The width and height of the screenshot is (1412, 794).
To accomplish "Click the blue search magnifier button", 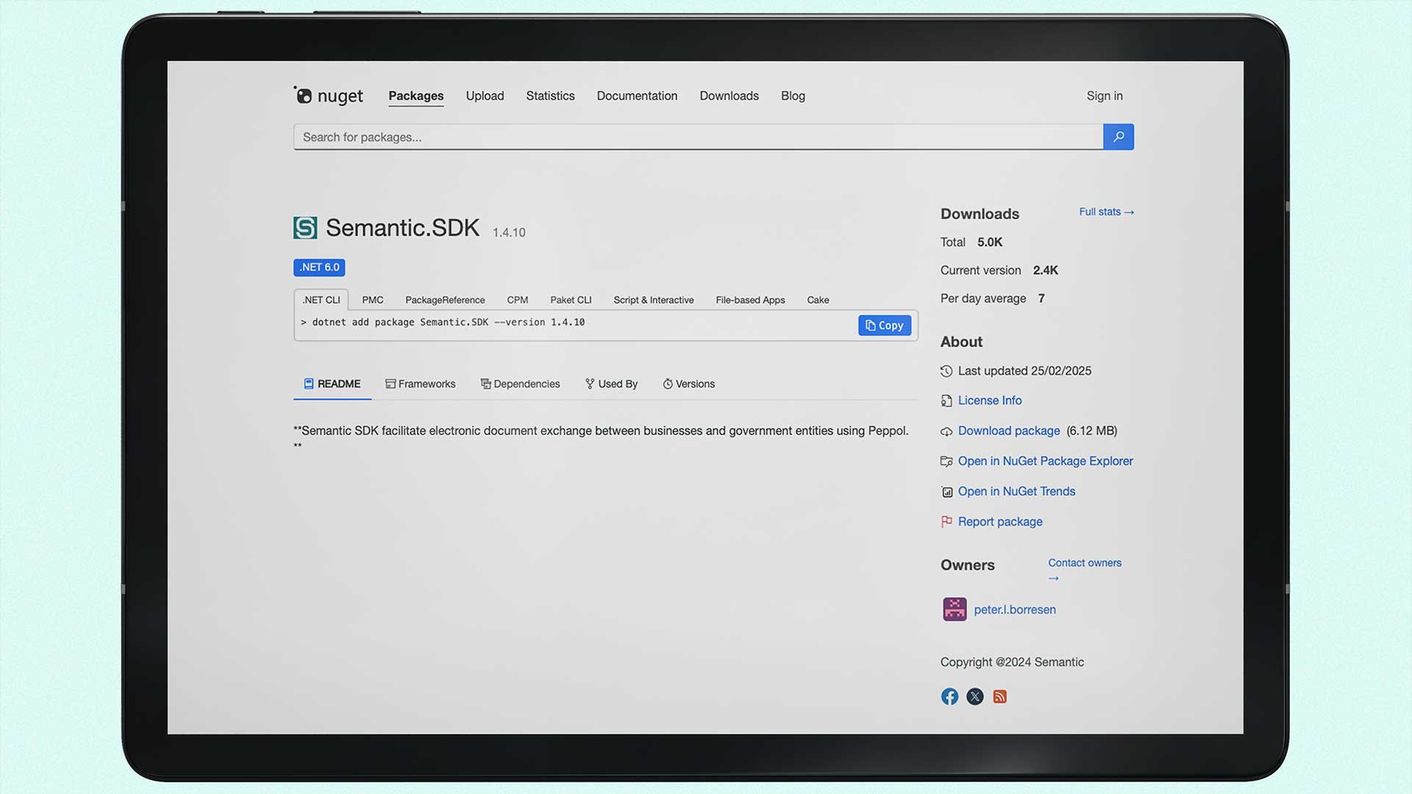I will click(x=1118, y=137).
